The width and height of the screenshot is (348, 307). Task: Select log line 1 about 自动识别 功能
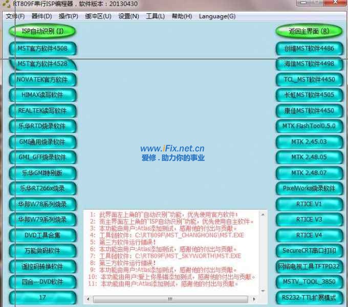[164, 215]
